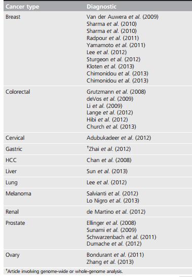Open the Kloten et al. (2013) reference

click(110, 66)
